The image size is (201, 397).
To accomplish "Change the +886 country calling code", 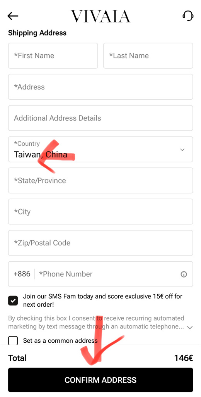I will (22, 274).
